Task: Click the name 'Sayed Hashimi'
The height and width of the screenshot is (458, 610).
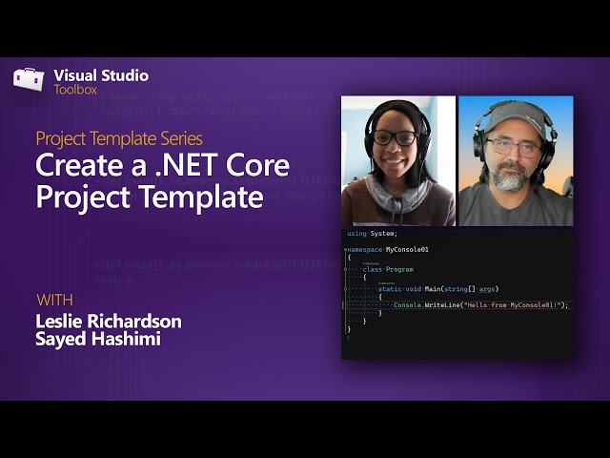Action: pyautogui.click(x=98, y=339)
